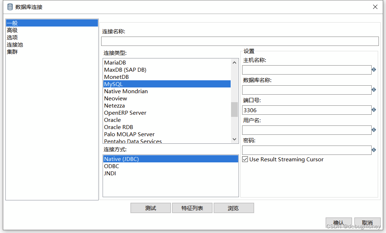This screenshot has height=233, width=386.
Task: Select MariaDB connection type
Action: [x=167, y=62]
